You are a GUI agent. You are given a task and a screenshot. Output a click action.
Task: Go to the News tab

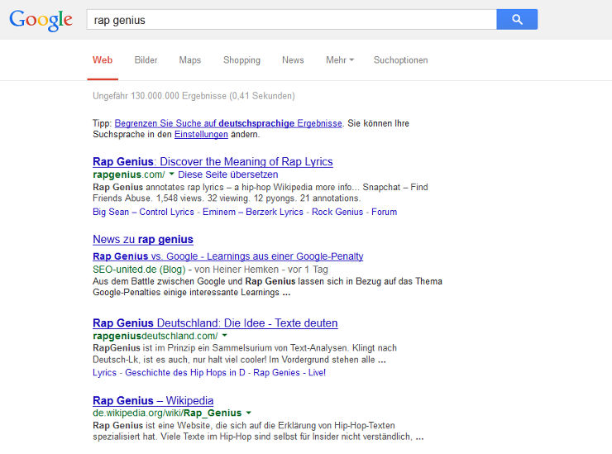[293, 60]
